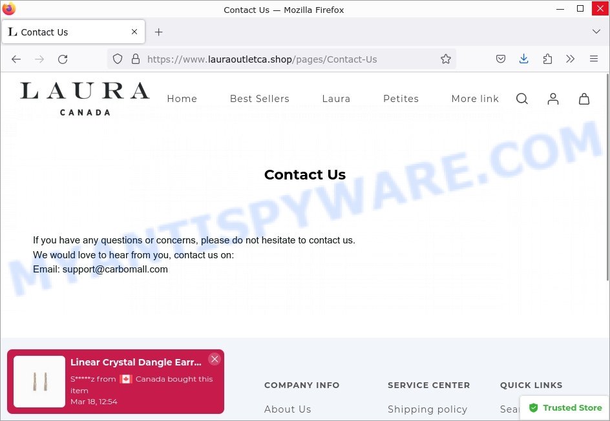Click the Contact Us page heading

[x=305, y=174]
